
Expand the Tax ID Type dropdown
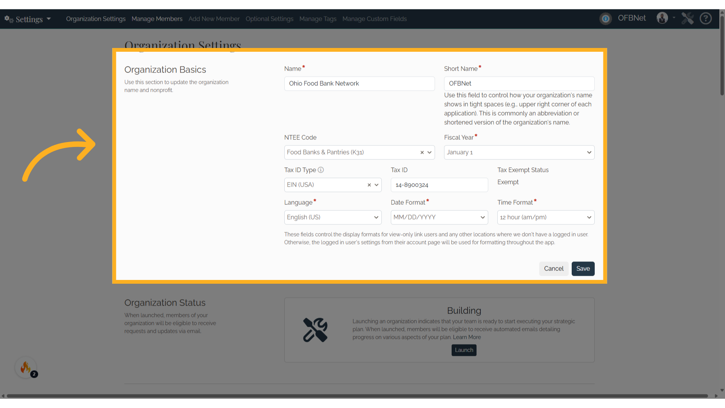coord(376,185)
